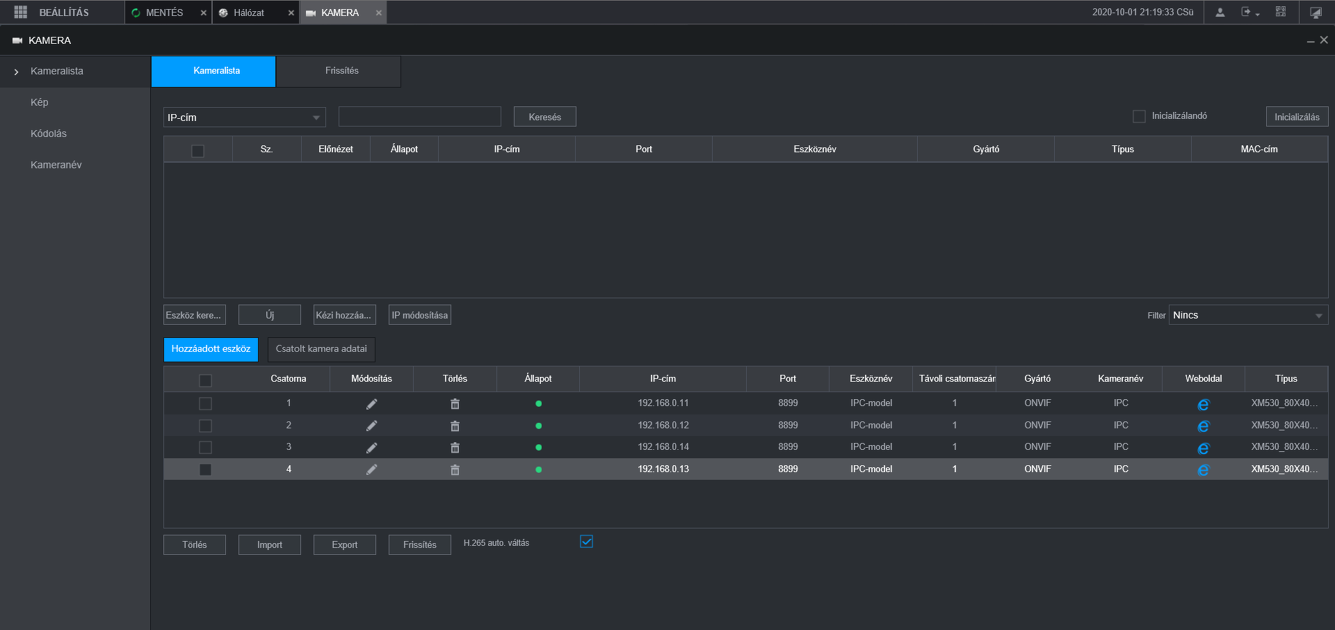
Task: Open the web page icon for 192.168.0.14
Action: tap(1203, 448)
